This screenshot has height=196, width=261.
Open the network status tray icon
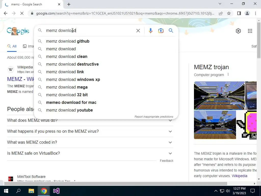pos(222,191)
